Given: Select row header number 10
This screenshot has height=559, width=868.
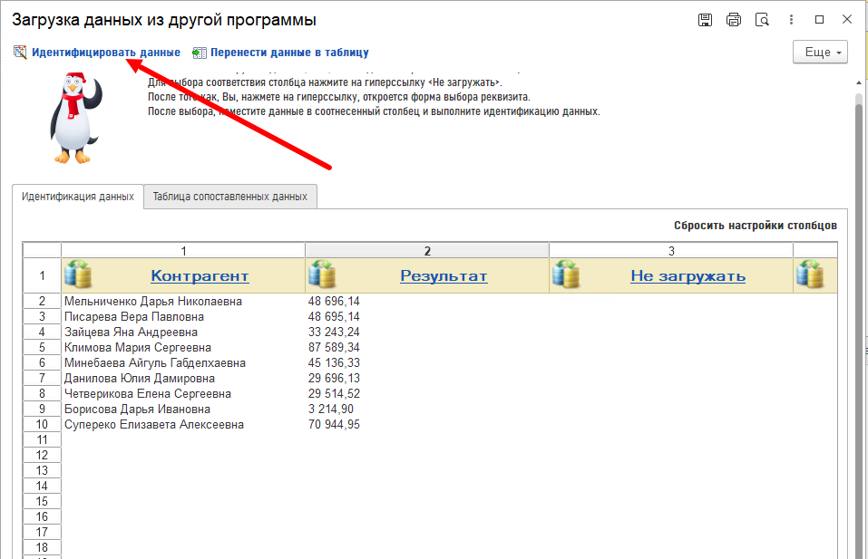Looking at the screenshot, I should pos(42,425).
